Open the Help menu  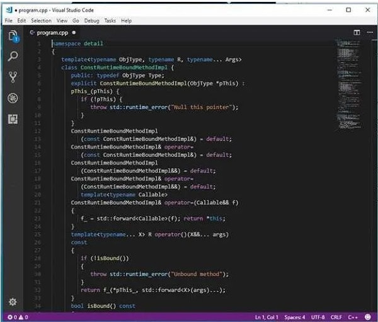(127, 21)
